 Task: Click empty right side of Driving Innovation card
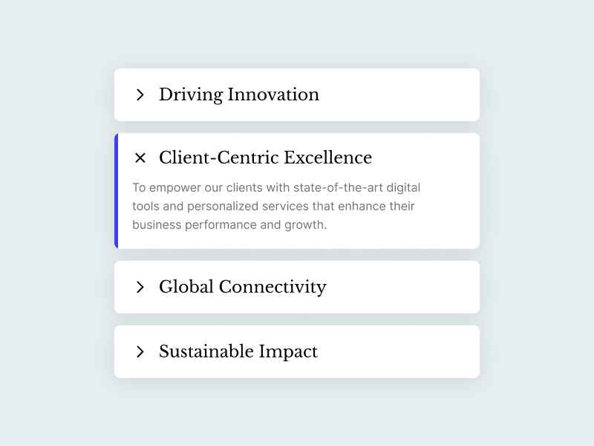[x=416, y=94]
